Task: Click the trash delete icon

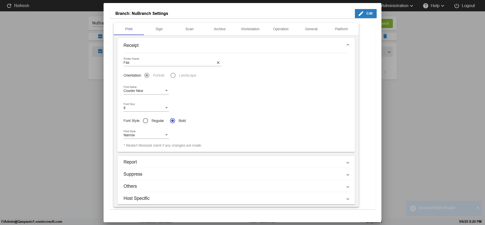Action: [x=385, y=36]
